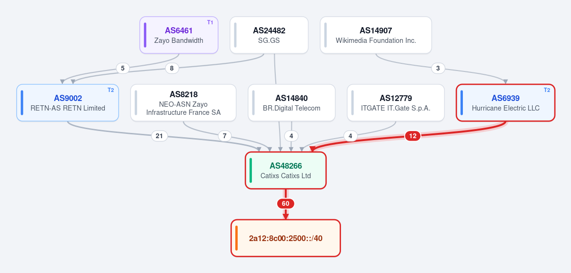
Task: Click the AS24482 SG.GS node
Action: click(x=269, y=35)
